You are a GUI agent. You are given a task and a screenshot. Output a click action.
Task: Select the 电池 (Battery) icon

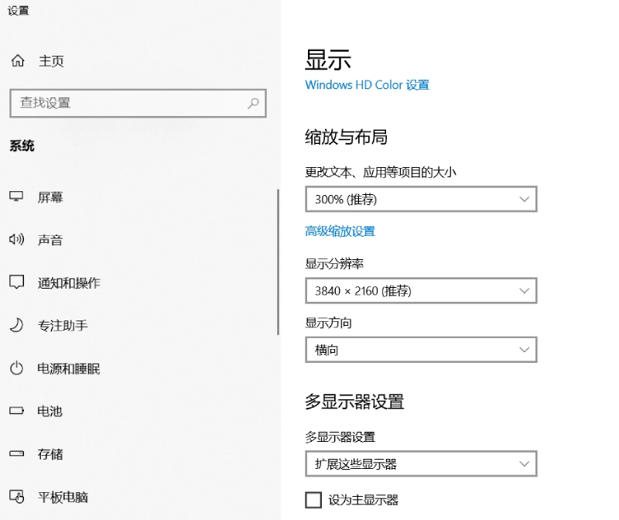(x=17, y=412)
